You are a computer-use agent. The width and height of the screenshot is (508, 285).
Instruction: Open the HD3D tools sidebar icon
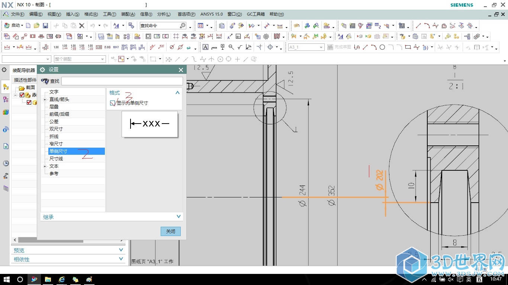coord(6,130)
